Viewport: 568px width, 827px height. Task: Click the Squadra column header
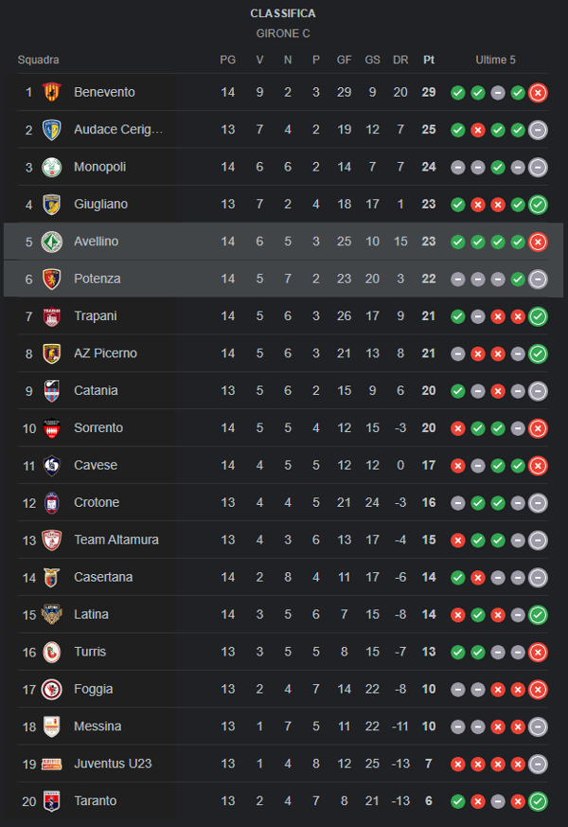pyautogui.click(x=38, y=60)
